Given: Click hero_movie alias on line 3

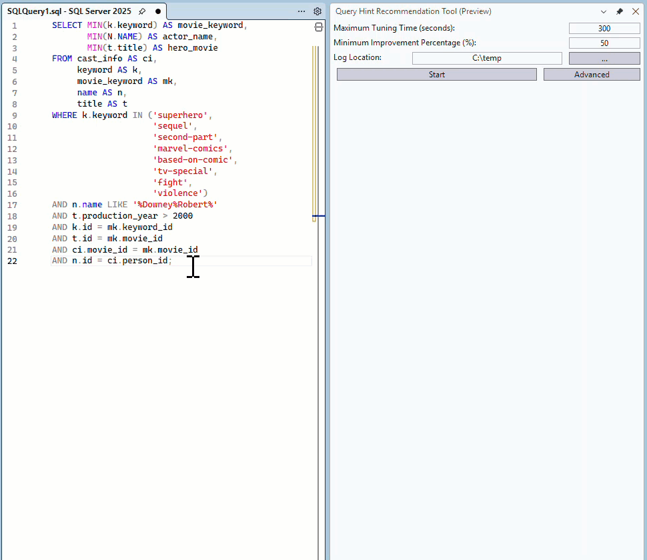Looking at the screenshot, I should tap(193, 48).
